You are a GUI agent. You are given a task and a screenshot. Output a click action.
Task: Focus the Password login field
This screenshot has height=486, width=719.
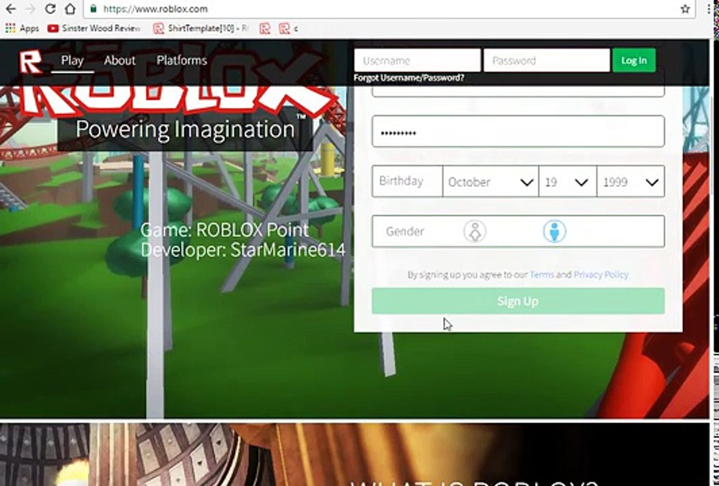click(546, 60)
